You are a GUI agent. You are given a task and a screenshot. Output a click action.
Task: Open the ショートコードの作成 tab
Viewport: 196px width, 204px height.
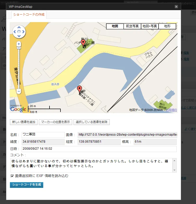tap(29, 15)
